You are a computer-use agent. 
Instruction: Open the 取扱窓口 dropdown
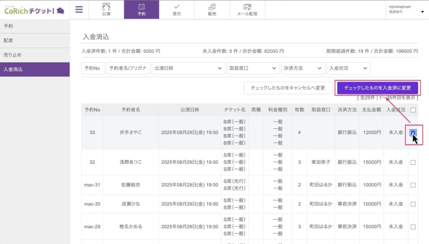(x=253, y=68)
